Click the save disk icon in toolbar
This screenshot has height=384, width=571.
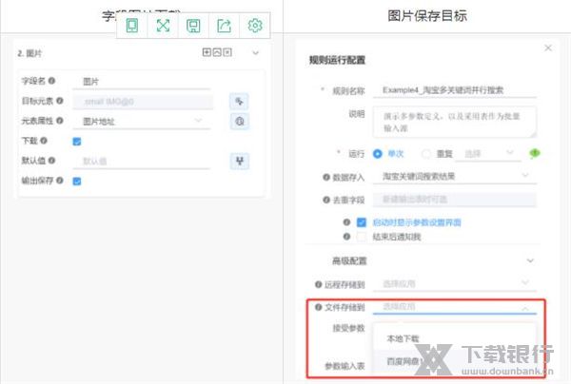tap(193, 26)
